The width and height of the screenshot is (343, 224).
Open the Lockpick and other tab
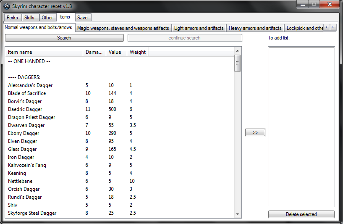tap(304, 28)
